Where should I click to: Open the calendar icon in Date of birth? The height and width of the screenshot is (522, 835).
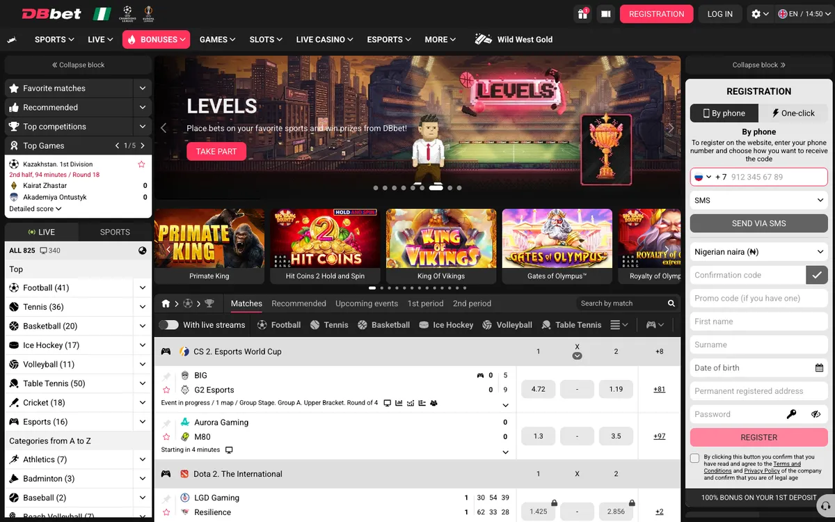(819, 367)
